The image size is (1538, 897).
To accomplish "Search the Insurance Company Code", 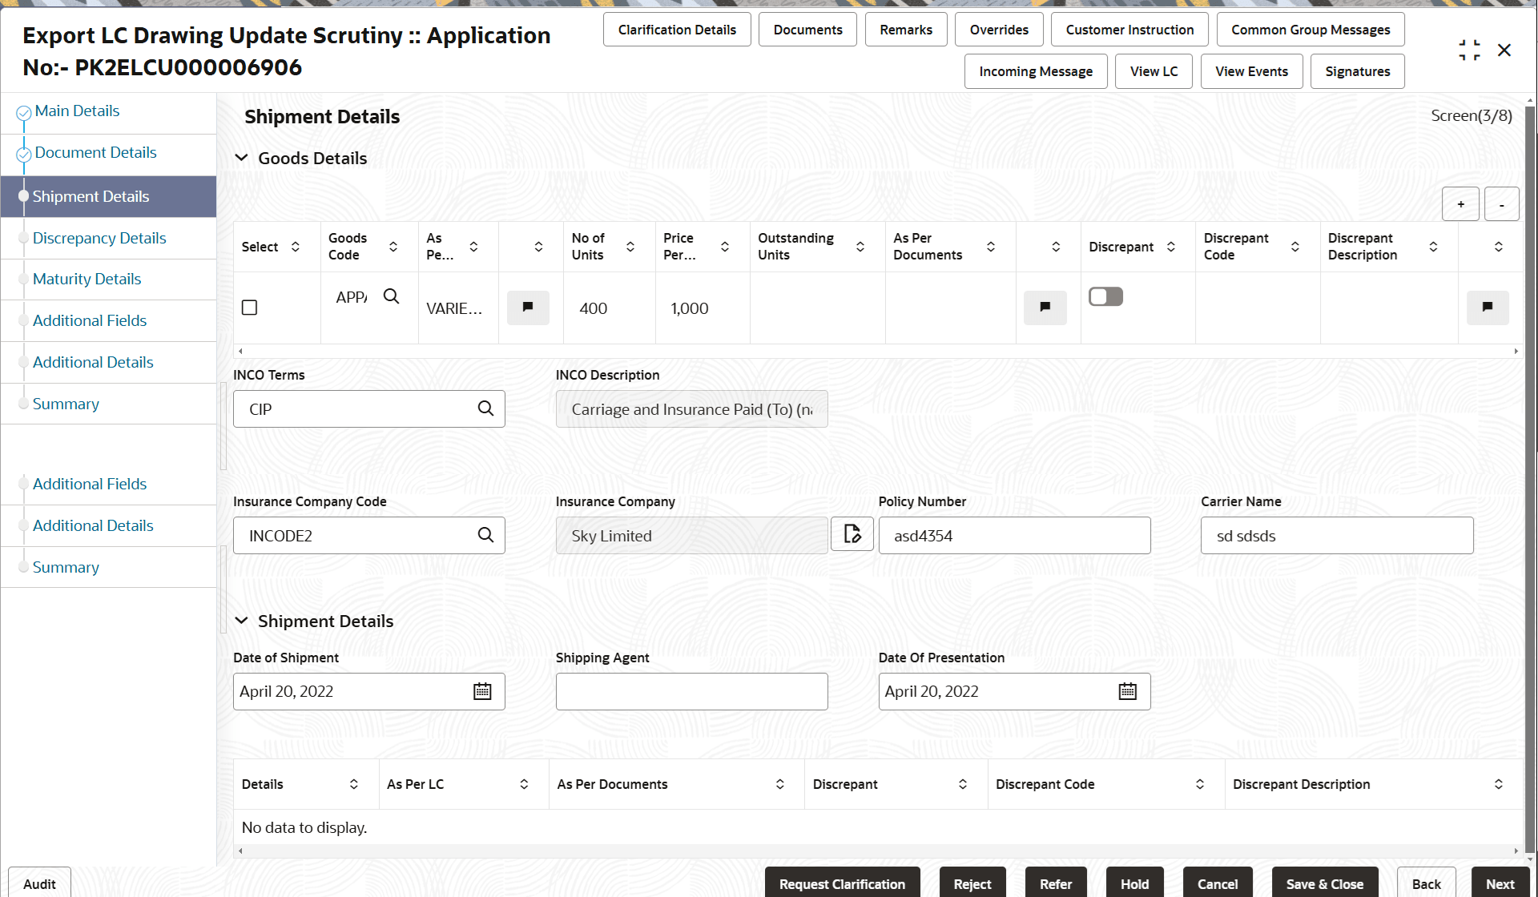I will click(485, 535).
